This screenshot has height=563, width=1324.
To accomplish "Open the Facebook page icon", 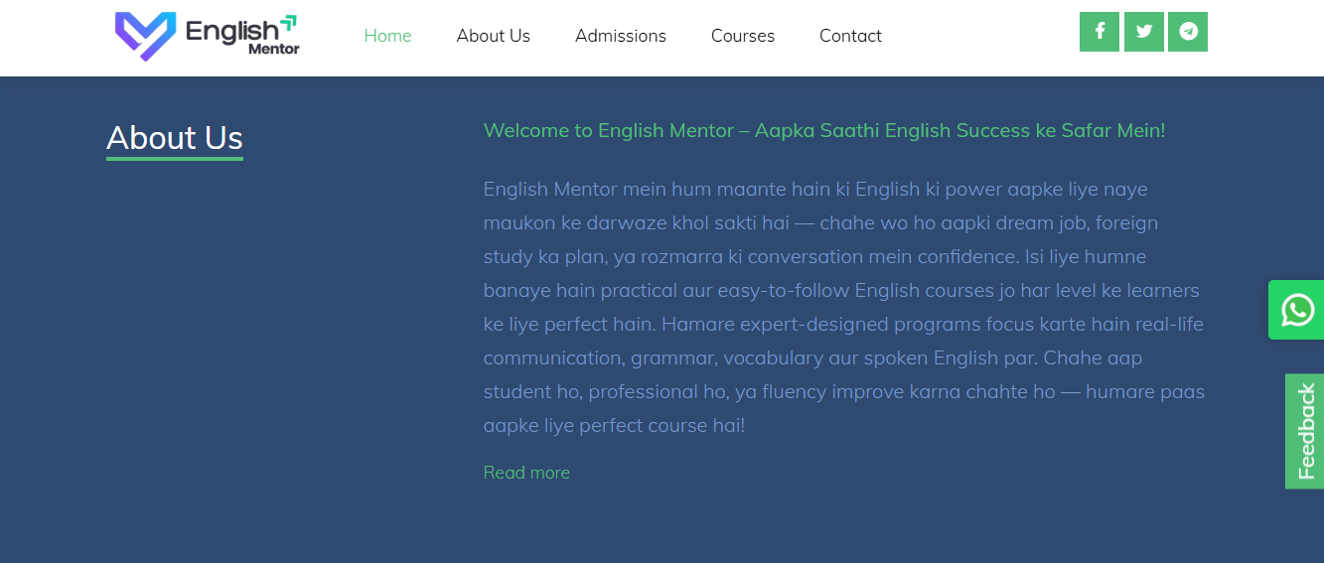I will tap(1100, 32).
